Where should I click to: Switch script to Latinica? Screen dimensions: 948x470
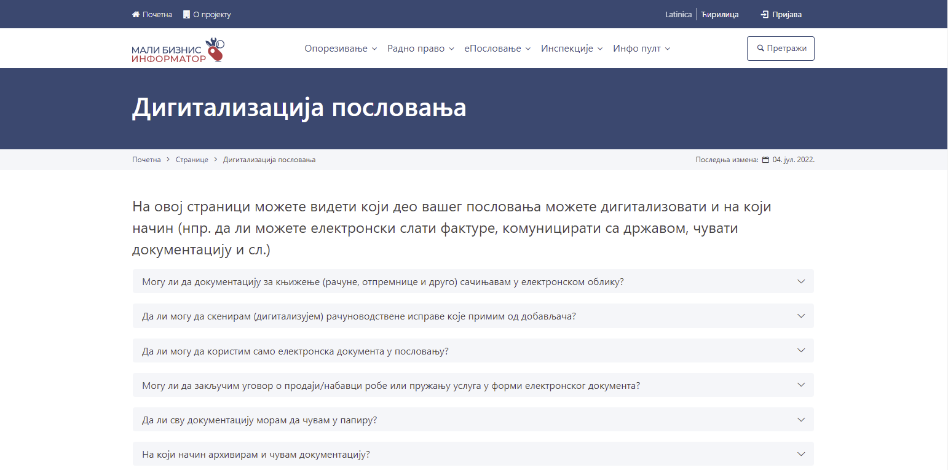(x=678, y=14)
